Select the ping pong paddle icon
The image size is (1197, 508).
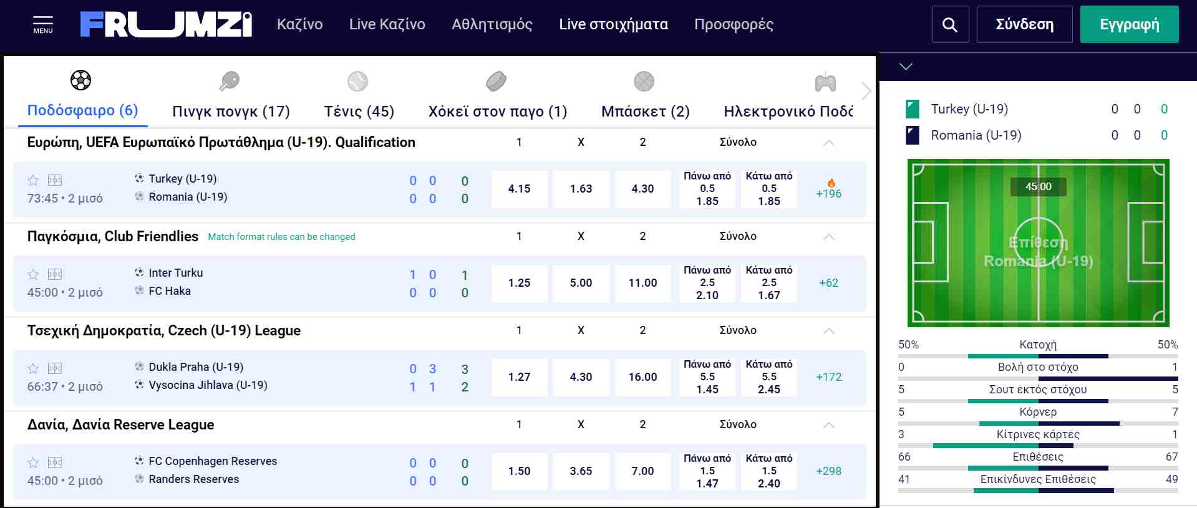[x=230, y=81]
